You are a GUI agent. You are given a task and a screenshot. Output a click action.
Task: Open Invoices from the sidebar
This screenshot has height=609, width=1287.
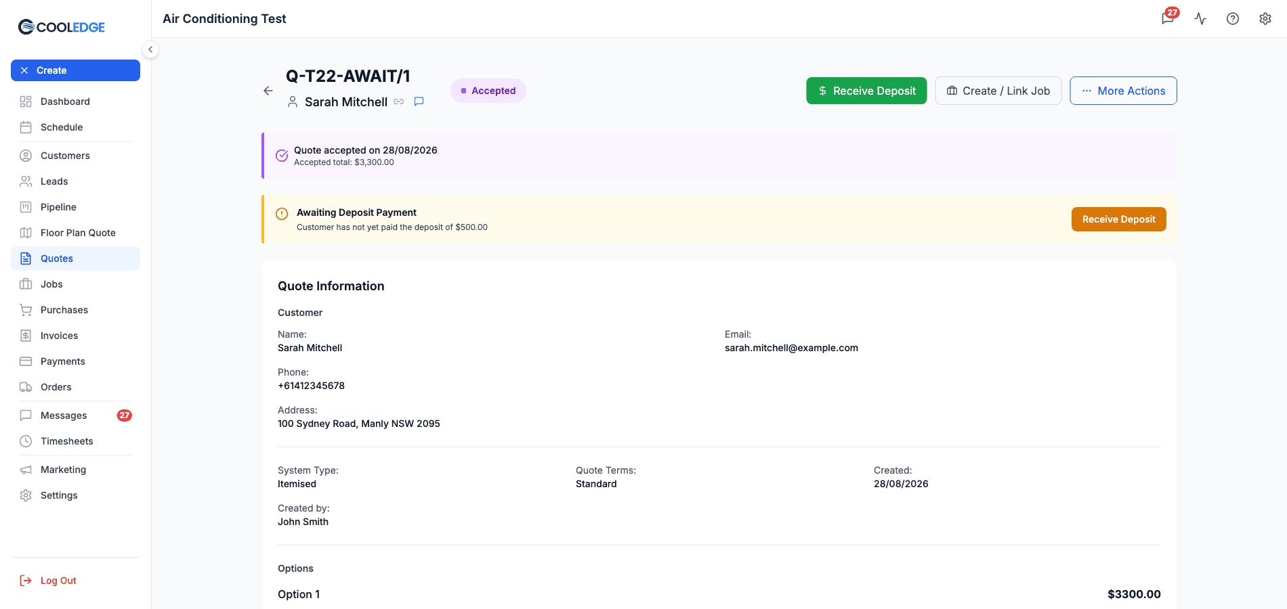[x=75, y=336]
